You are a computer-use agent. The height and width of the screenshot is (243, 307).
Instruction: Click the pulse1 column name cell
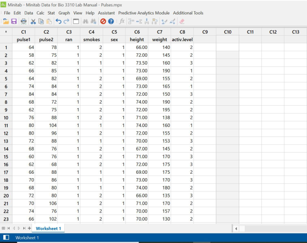[x=24, y=40]
